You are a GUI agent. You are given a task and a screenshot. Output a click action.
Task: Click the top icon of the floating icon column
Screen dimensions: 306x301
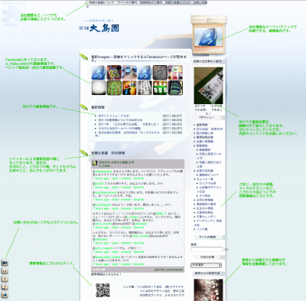tap(5, 263)
